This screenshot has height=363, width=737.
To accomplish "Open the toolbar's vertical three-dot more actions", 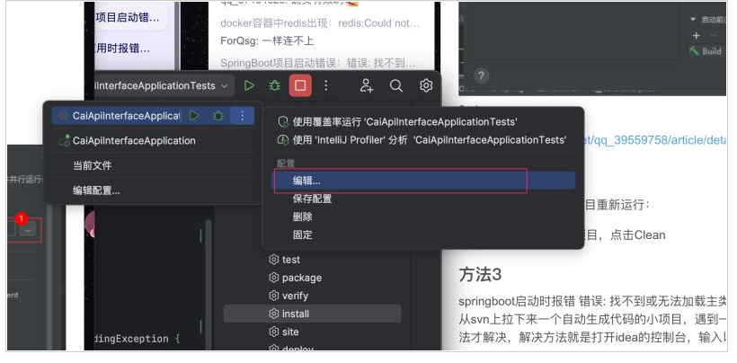I will [325, 85].
